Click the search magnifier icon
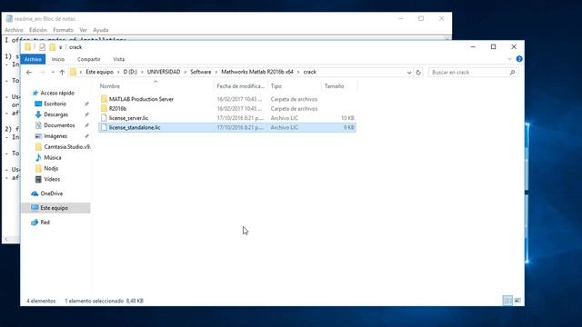This screenshot has height=327, width=582. click(512, 73)
